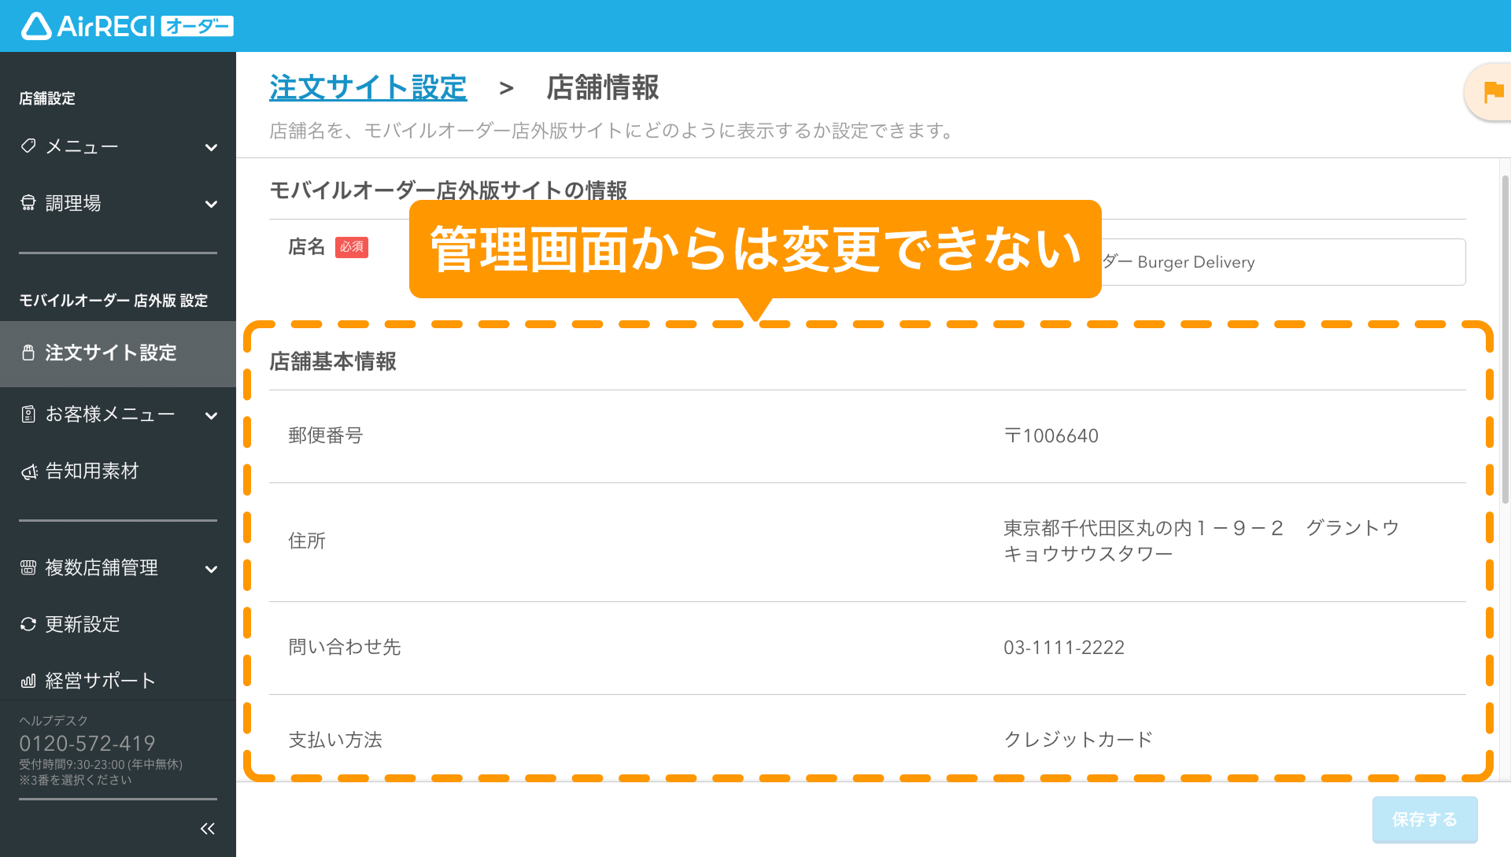The width and height of the screenshot is (1511, 857).
Task: Click the 調理場 chef hat icon
Action: 28,203
